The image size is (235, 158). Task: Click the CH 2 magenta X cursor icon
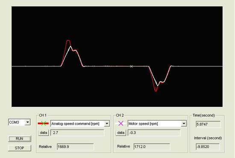point(121,124)
